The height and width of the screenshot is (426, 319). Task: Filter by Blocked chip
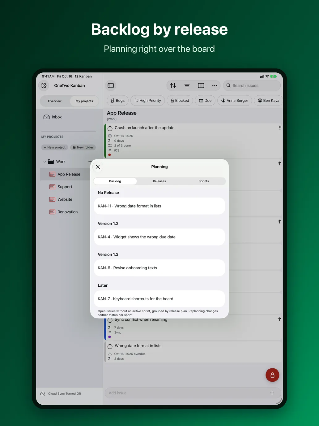point(180,101)
